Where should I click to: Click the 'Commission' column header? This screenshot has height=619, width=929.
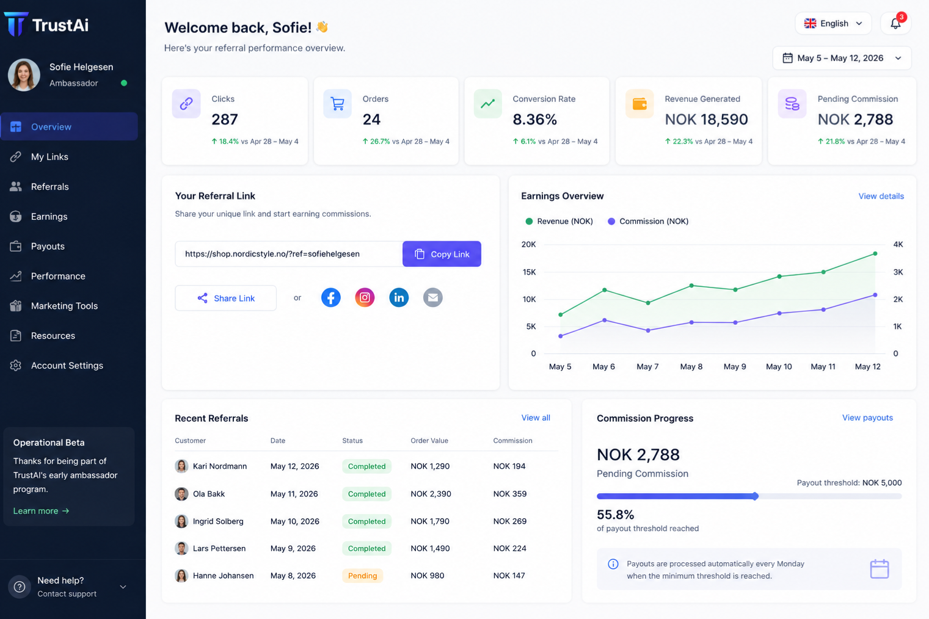click(512, 440)
